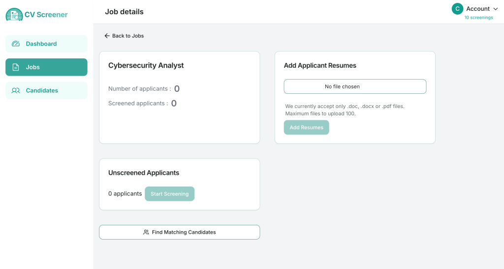Click the CV Screener logo icon
This screenshot has width=504, height=269.
click(x=14, y=15)
